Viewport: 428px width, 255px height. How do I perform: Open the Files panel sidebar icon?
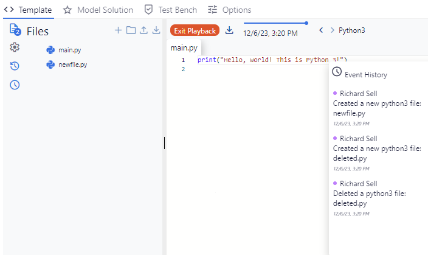point(15,30)
